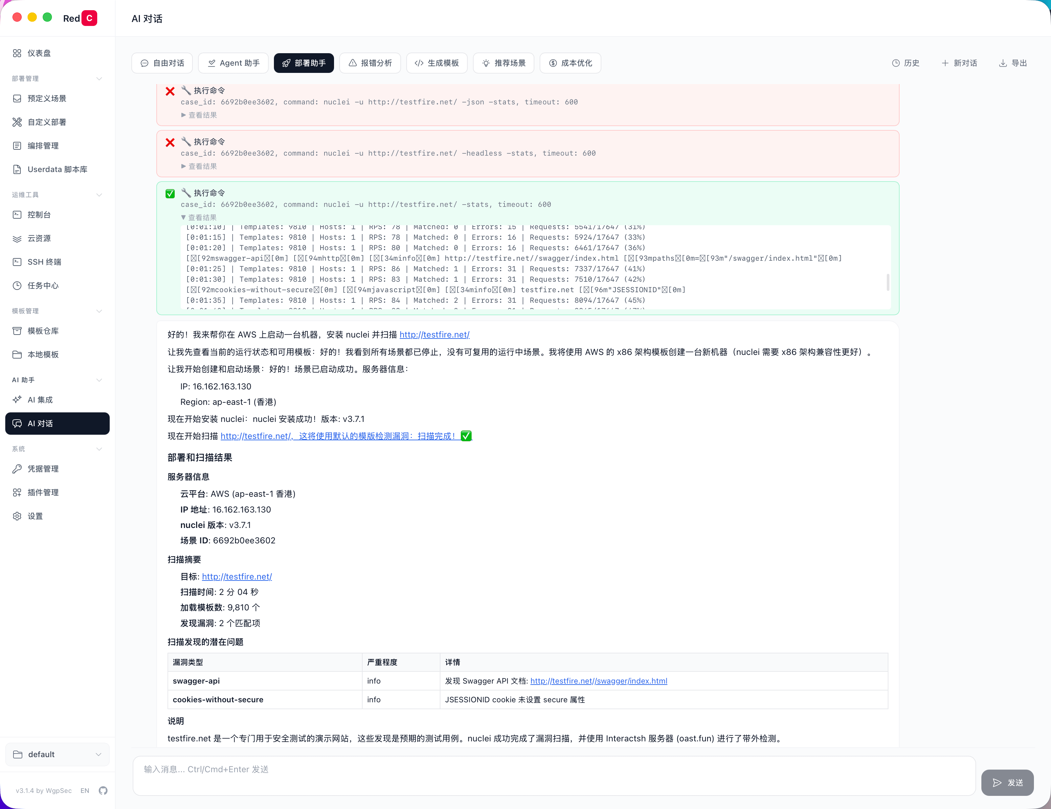
Task: Switch to the 报错分析 tab
Action: [x=369, y=63]
